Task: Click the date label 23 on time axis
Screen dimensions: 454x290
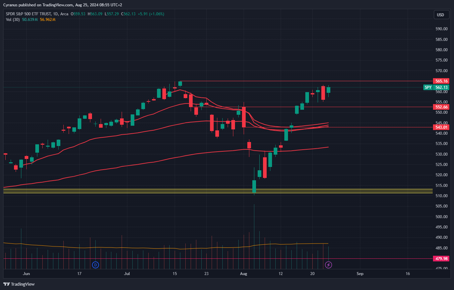Action: (x=207, y=274)
